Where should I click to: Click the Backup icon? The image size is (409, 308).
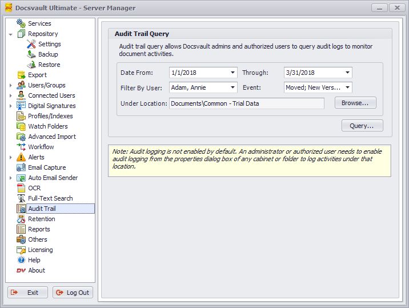coord(31,54)
